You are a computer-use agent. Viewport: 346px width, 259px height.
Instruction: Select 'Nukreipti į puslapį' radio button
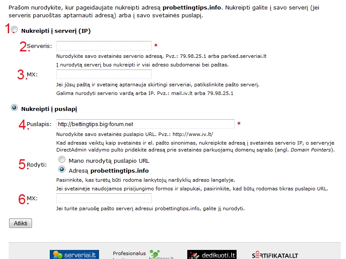[x=14, y=107]
